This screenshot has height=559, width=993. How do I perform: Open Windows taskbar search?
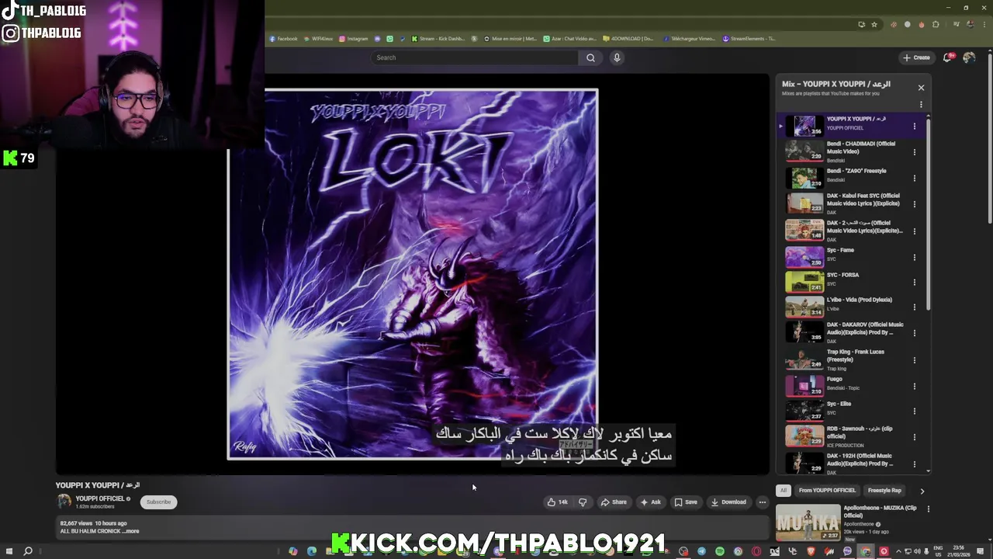point(28,551)
